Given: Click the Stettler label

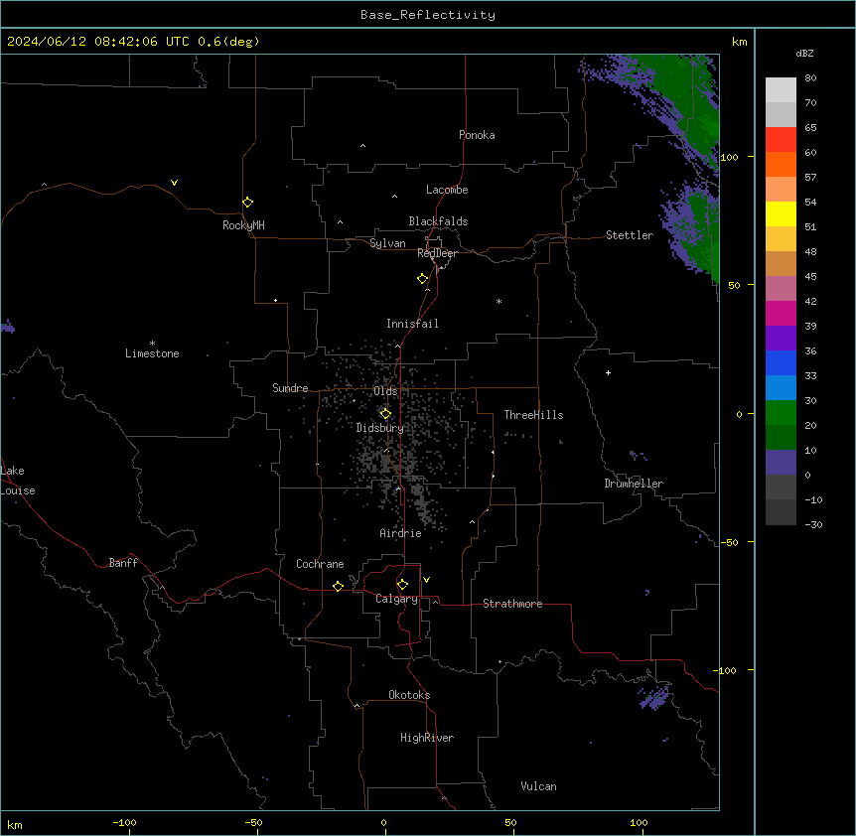Looking at the screenshot, I should point(630,235).
